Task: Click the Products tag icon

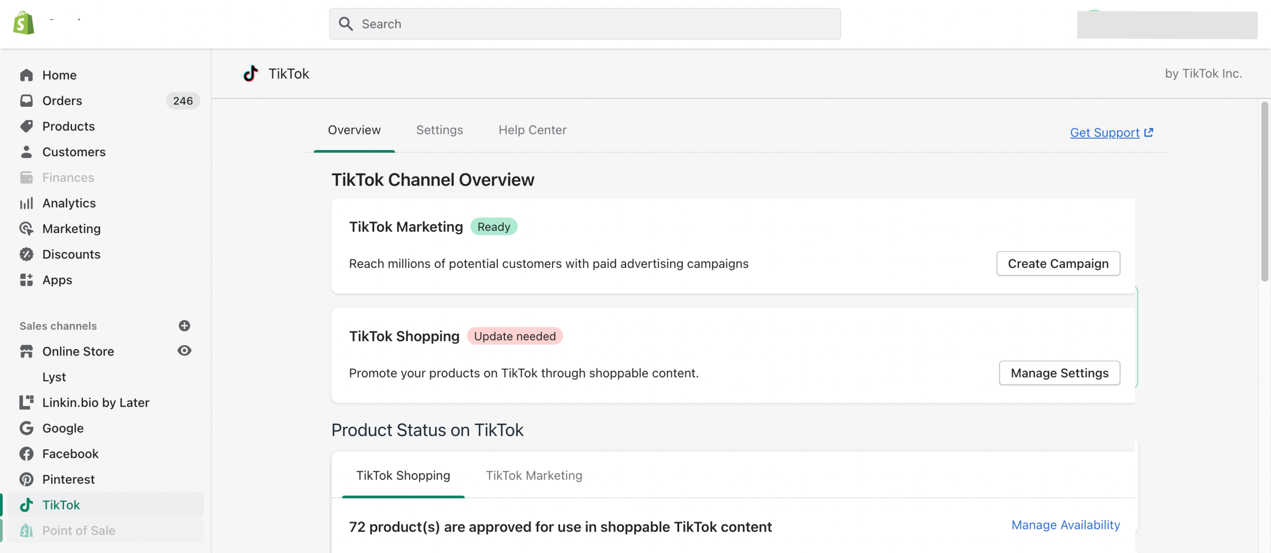Action: (26, 126)
